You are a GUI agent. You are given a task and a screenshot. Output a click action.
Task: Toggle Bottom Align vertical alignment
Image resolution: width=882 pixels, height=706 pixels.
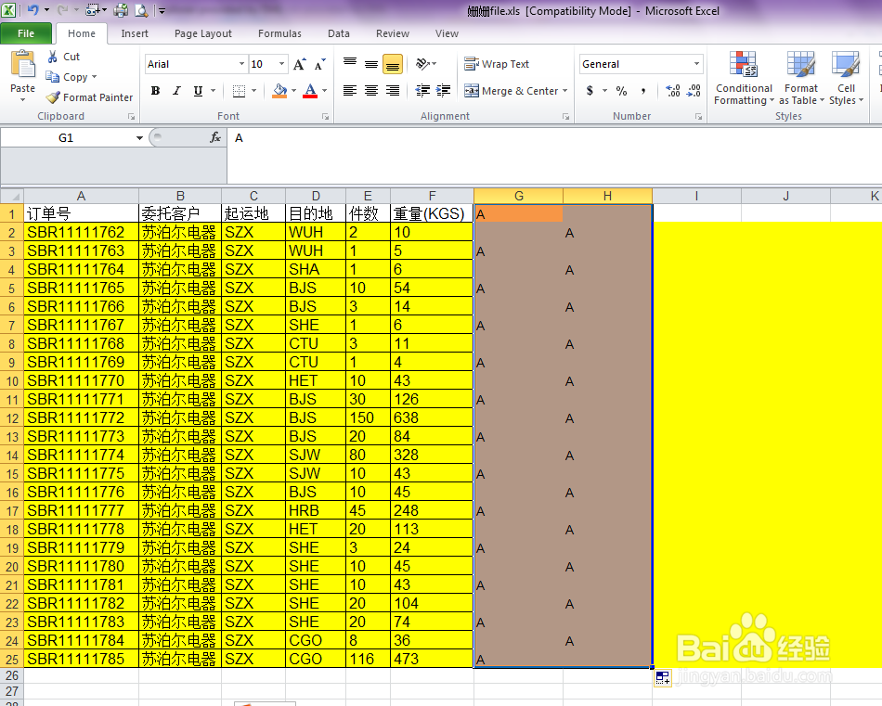[393, 63]
